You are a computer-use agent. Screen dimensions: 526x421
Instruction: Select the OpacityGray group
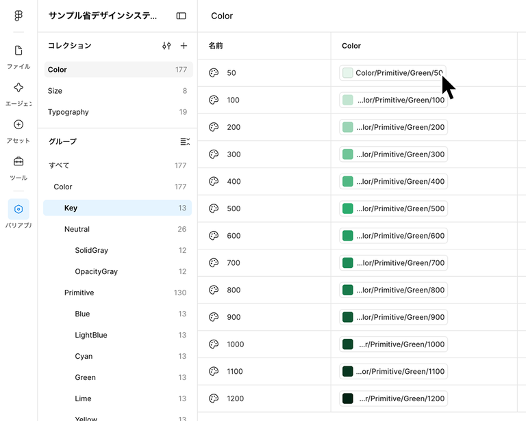[x=117, y=271]
